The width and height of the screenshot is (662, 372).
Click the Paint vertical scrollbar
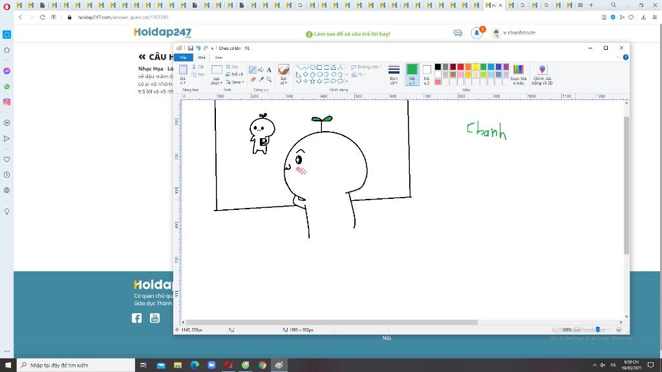pos(626,185)
